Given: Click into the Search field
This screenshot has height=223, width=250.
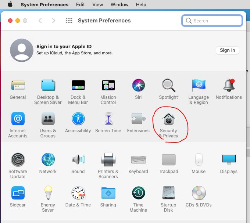Looking at the screenshot, I should tap(212, 21).
